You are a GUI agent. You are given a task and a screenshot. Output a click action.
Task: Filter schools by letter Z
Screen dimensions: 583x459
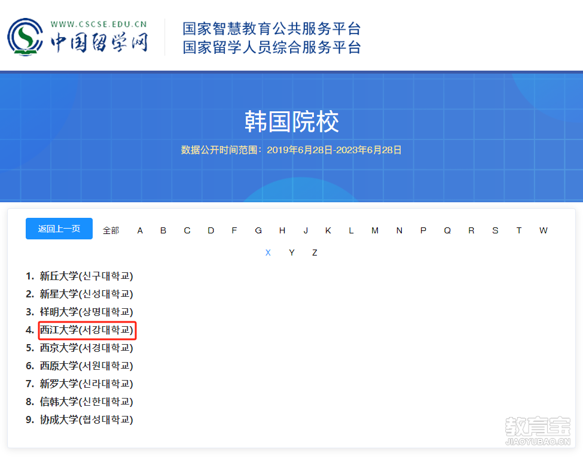[315, 253]
